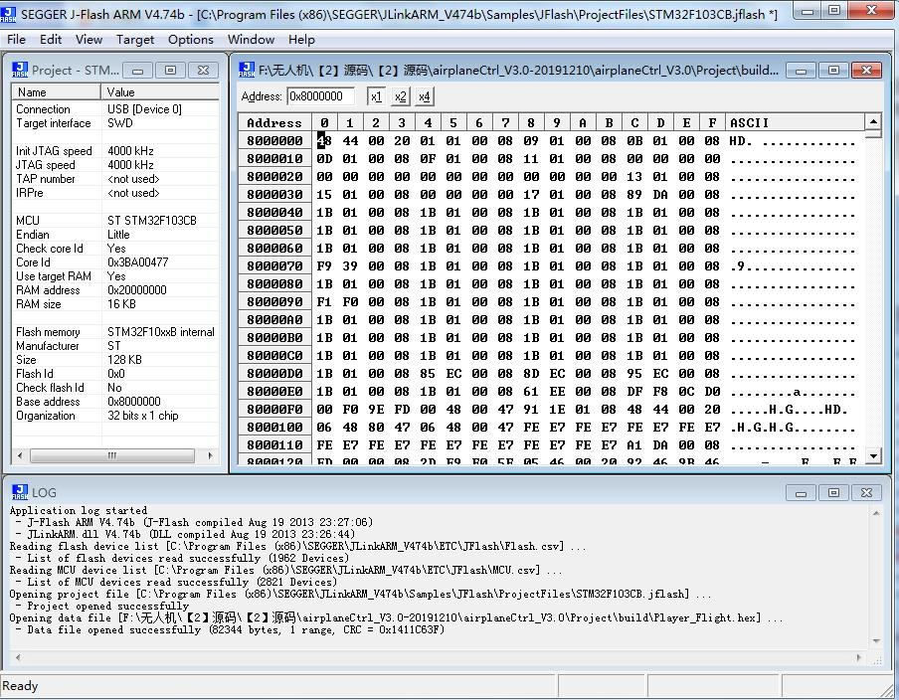Click the hex view scroll up arrow
This screenshot has height=700, width=899.
point(872,121)
